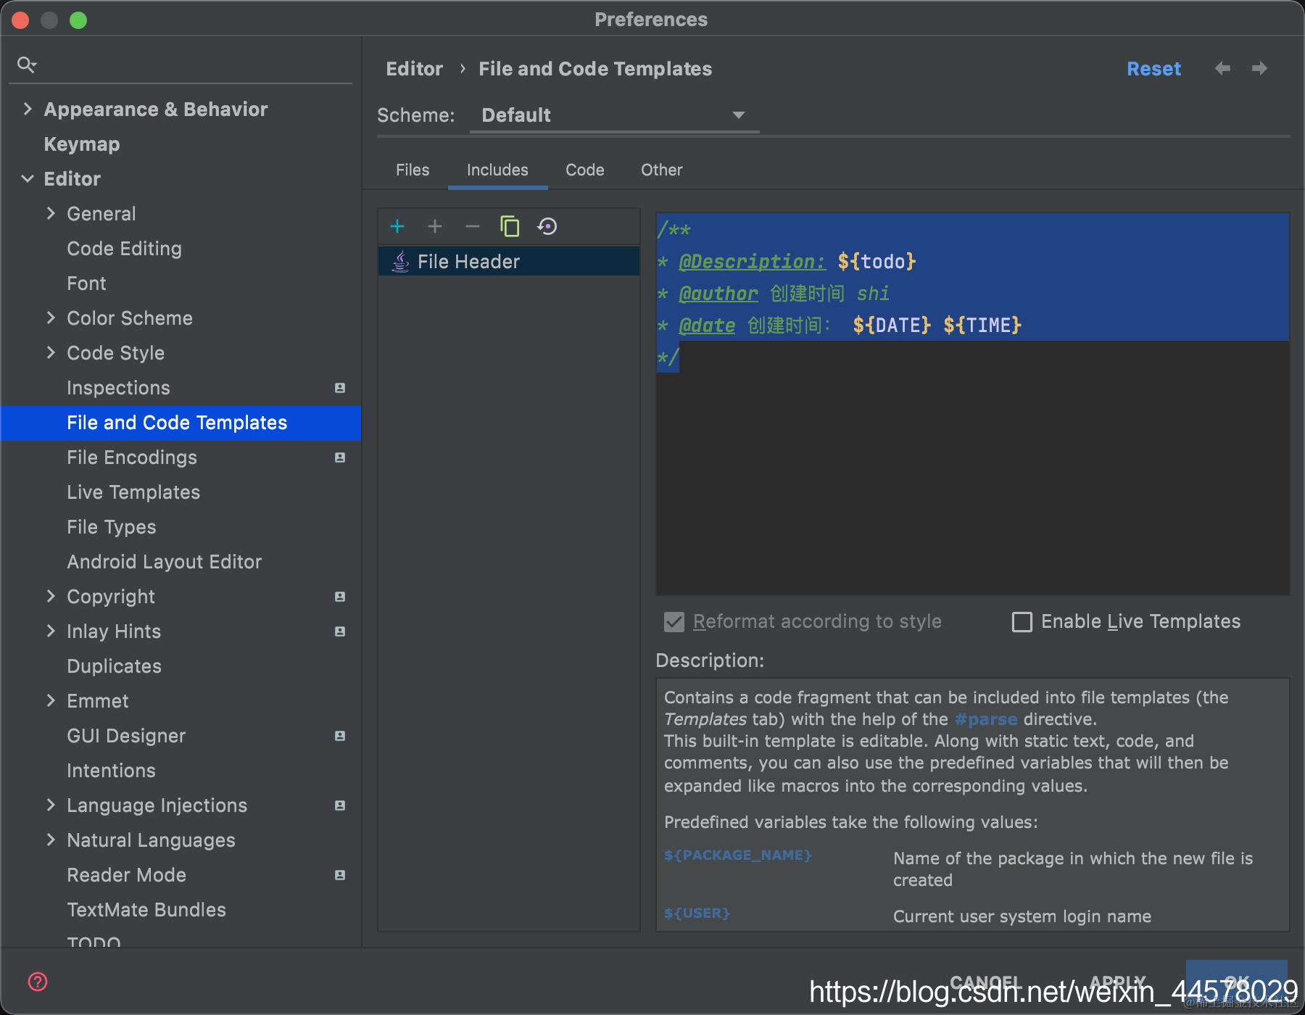
Task: Open the Scheme Default dropdown
Action: 614,115
